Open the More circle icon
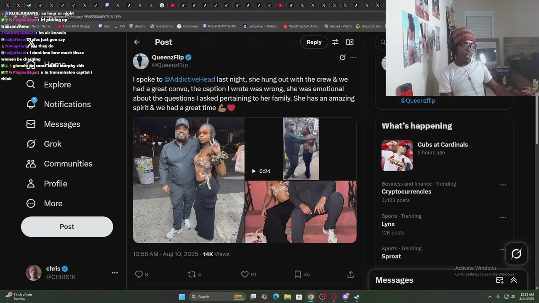539x303 pixels. [x=31, y=203]
